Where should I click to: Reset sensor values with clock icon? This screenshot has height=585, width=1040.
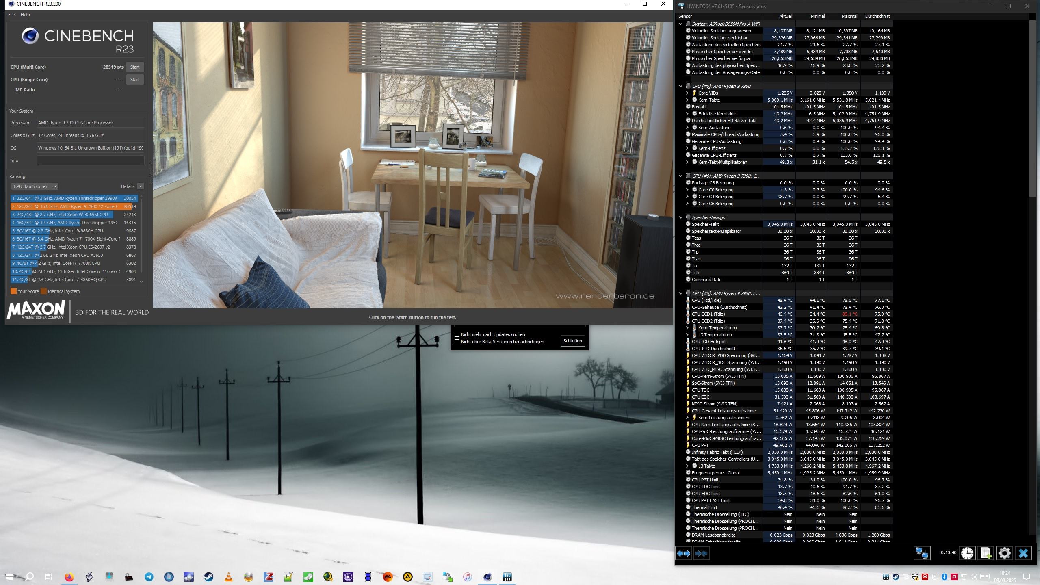(967, 553)
